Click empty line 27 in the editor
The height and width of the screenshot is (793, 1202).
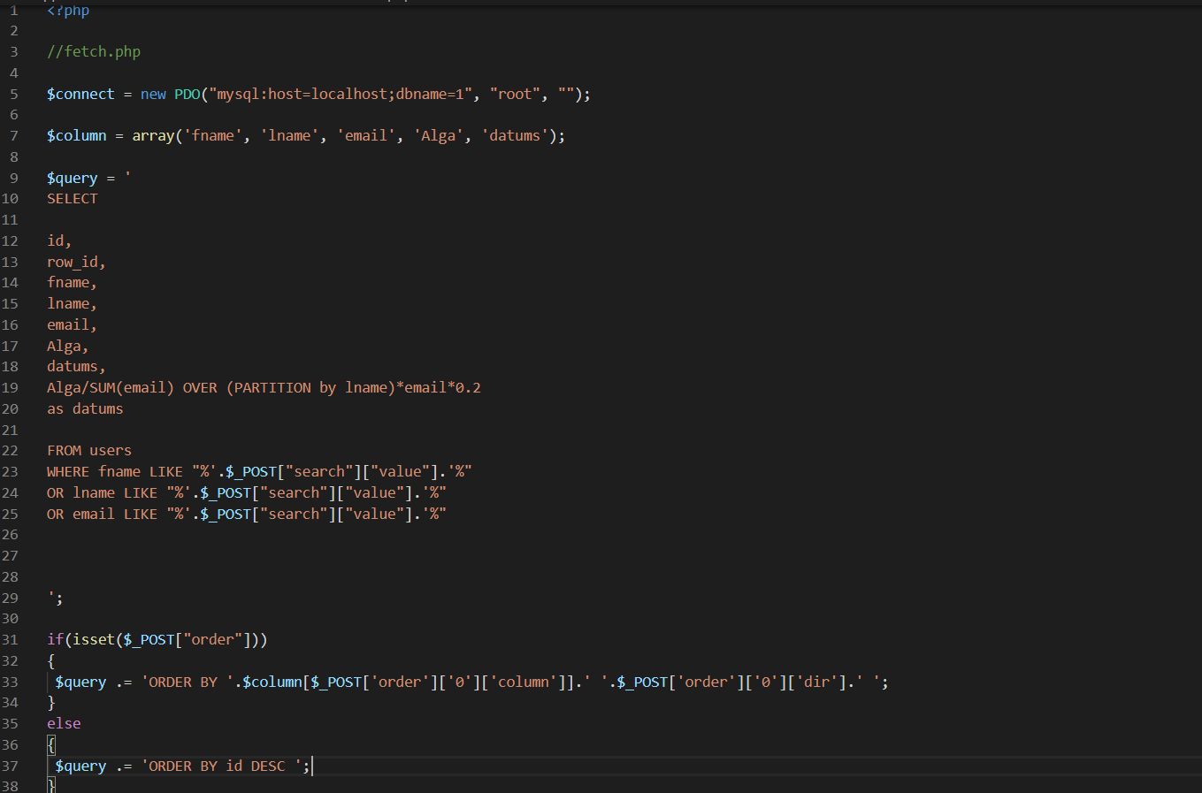pyautogui.click(x=354, y=556)
